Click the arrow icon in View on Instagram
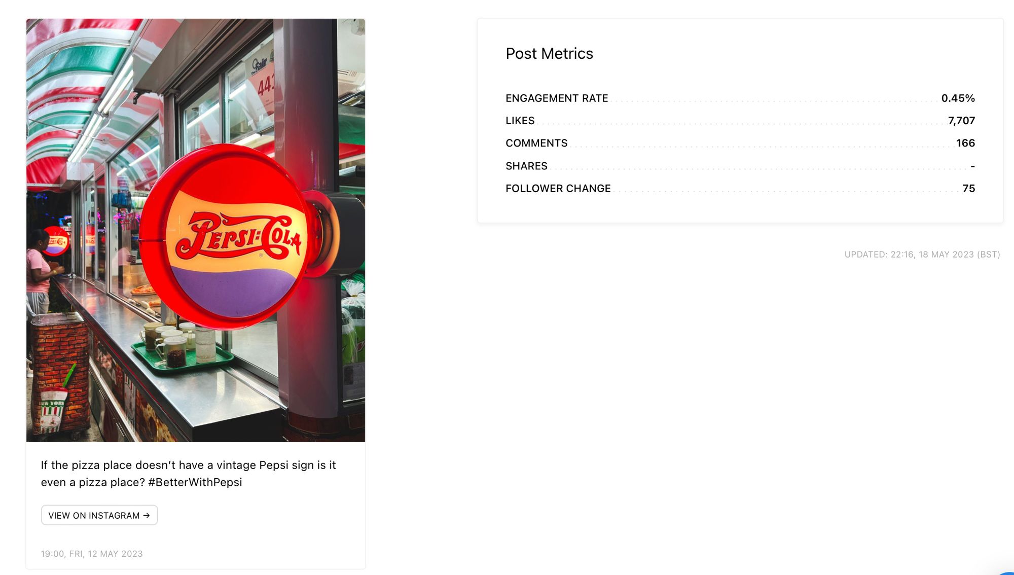The height and width of the screenshot is (575, 1014). (147, 515)
